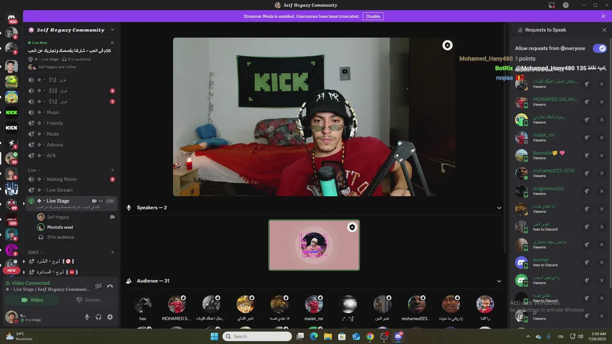Open the SpongeBob server icon
Viewport: 612px width, 344px height.
click(11, 97)
